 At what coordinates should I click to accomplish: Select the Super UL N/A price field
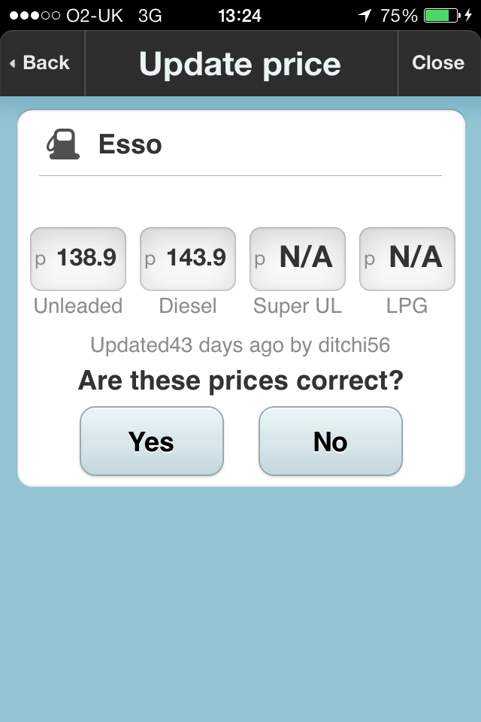(298, 259)
